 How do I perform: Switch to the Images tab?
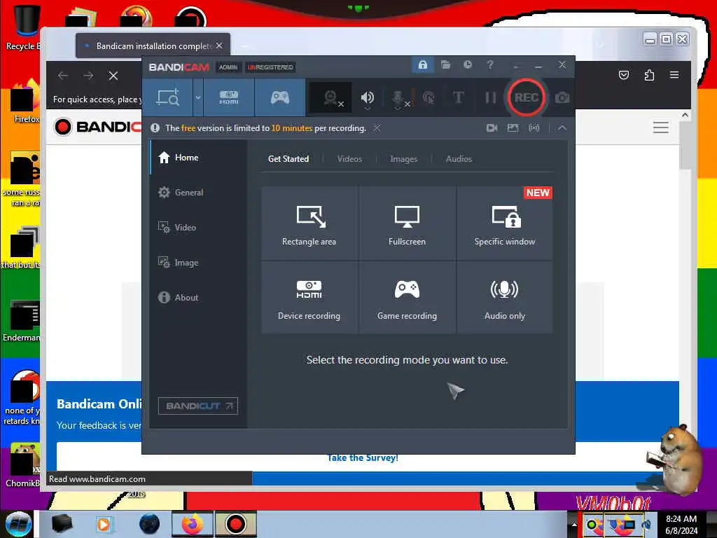point(404,159)
